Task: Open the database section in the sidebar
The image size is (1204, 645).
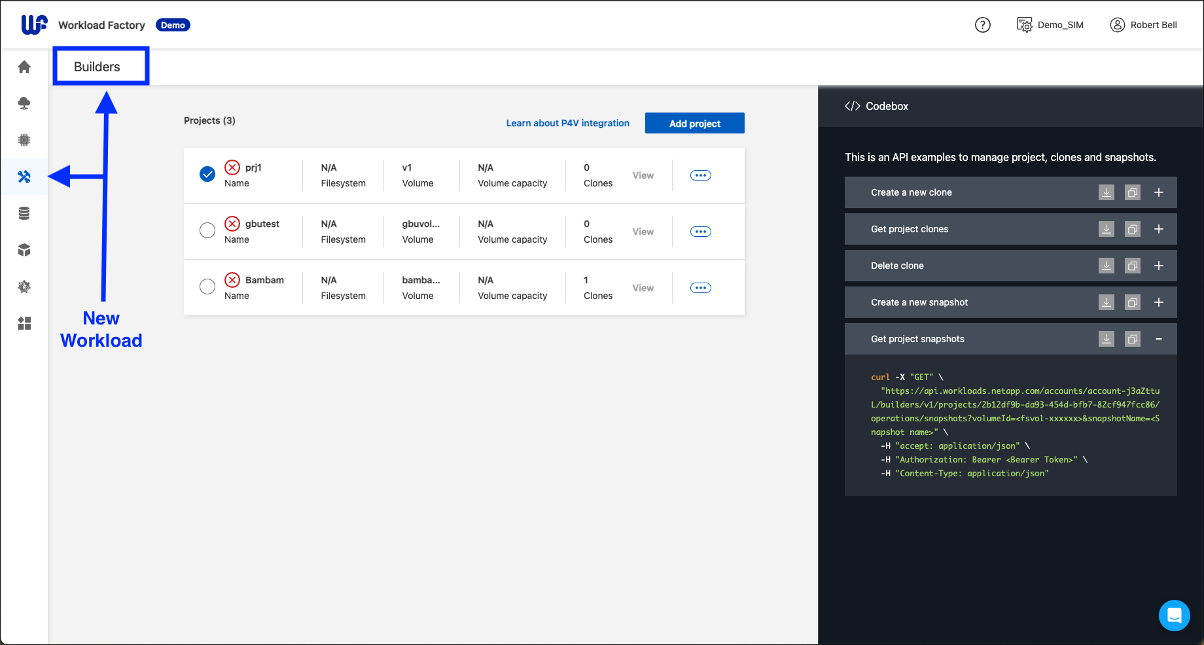Action: 24,213
